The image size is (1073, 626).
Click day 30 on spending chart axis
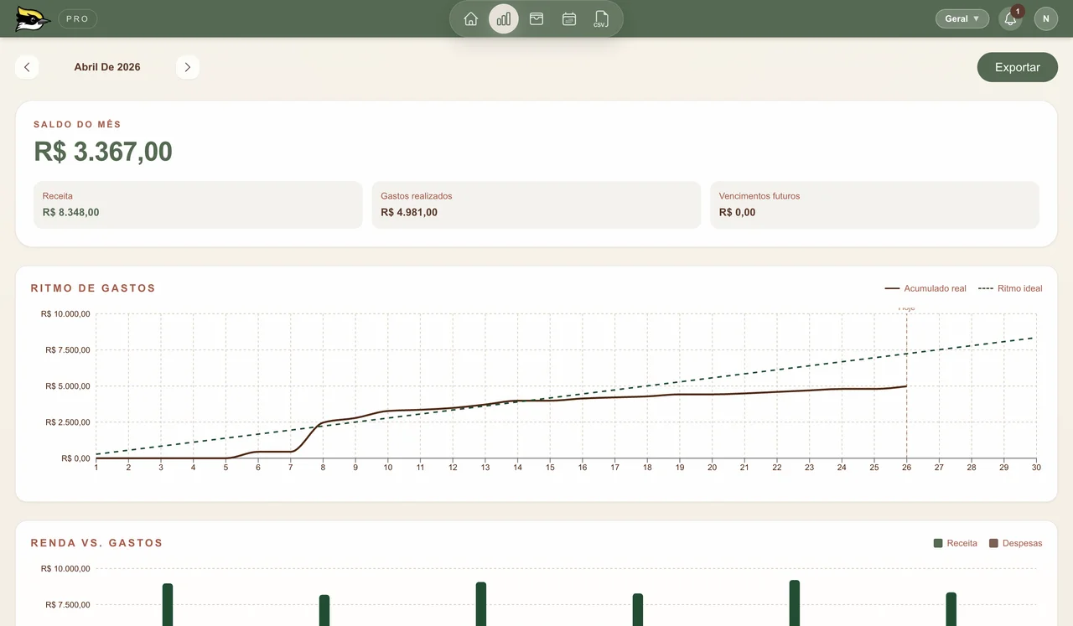pos(1036,468)
